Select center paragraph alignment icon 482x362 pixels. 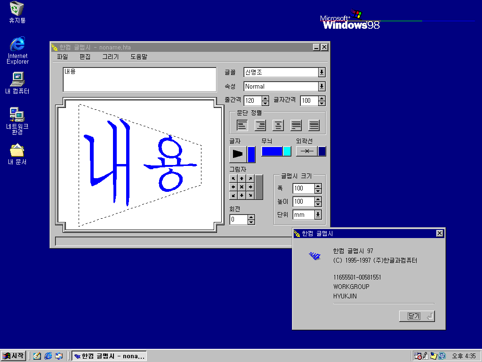pyautogui.click(x=278, y=125)
